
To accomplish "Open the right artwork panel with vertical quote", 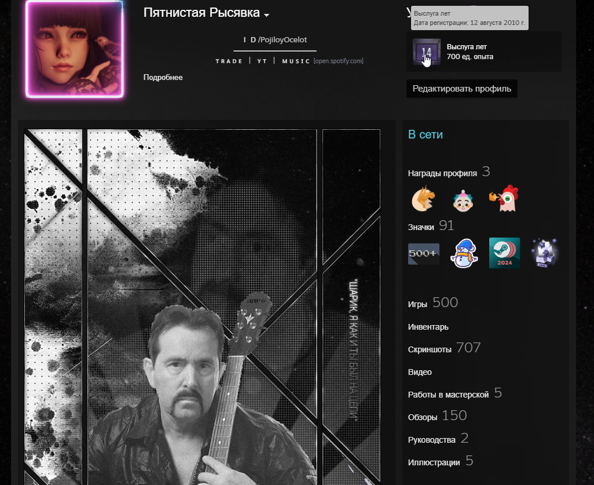I will (x=351, y=307).
